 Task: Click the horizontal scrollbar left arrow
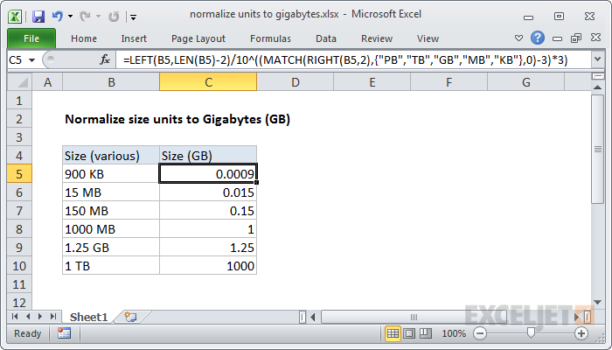tap(313, 317)
